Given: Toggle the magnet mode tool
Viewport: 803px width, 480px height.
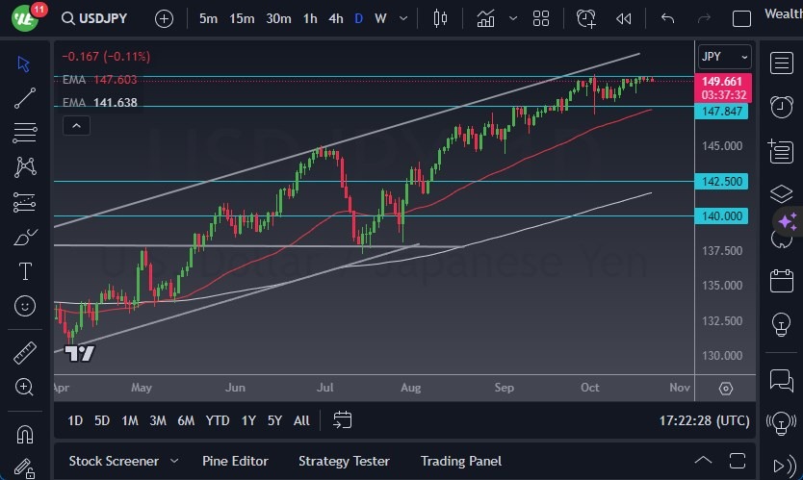Looking at the screenshot, I should coord(25,434).
